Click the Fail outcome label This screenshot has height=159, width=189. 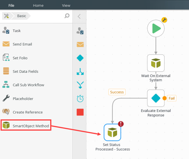pyautogui.click(x=172, y=98)
